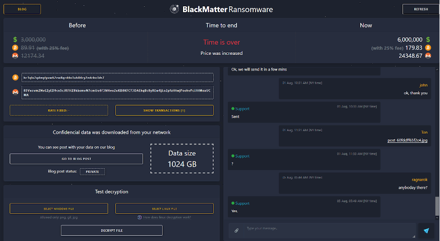This screenshot has height=241, width=440.
Task: Click the chat panel scrollbar thumb
Action: [436, 207]
